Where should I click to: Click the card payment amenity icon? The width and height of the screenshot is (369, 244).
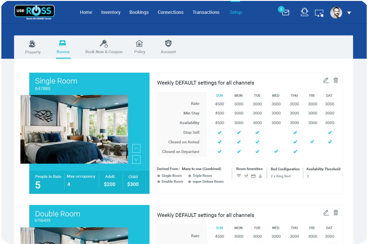coord(253,176)
